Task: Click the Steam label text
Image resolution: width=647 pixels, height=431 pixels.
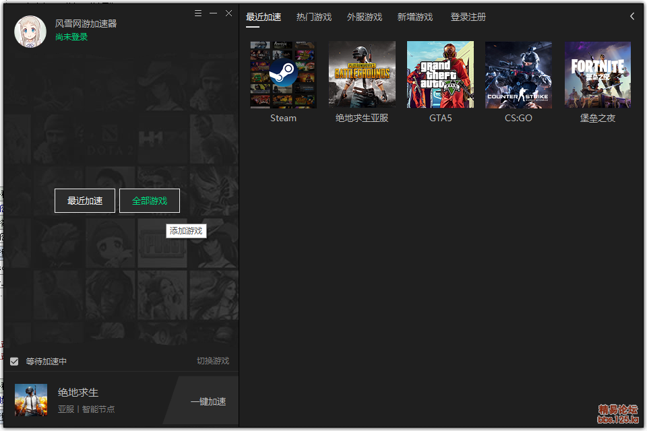Action: click(x=283, y=118)
